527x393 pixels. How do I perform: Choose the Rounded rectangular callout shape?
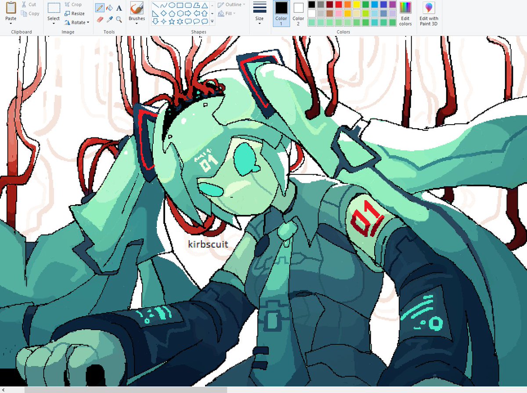pyautogui.click(x=188, y=21)
